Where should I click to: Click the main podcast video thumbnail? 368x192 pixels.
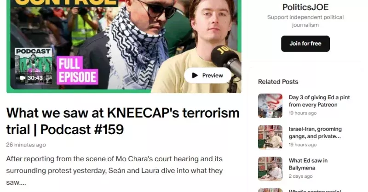point(124,46)
